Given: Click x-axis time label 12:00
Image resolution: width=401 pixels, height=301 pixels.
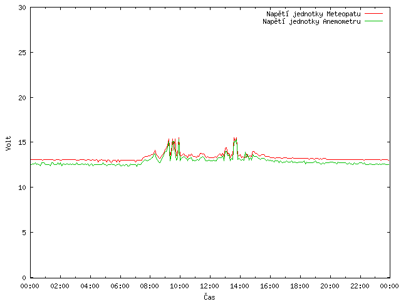Looking at the screenshot, I should tap(209, 286).
